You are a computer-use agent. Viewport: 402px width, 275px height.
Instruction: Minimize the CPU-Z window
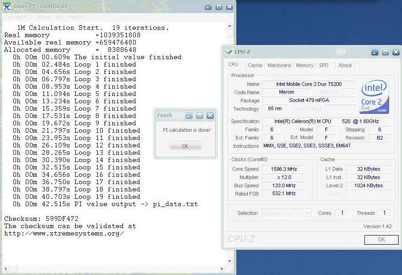(375, 52)
